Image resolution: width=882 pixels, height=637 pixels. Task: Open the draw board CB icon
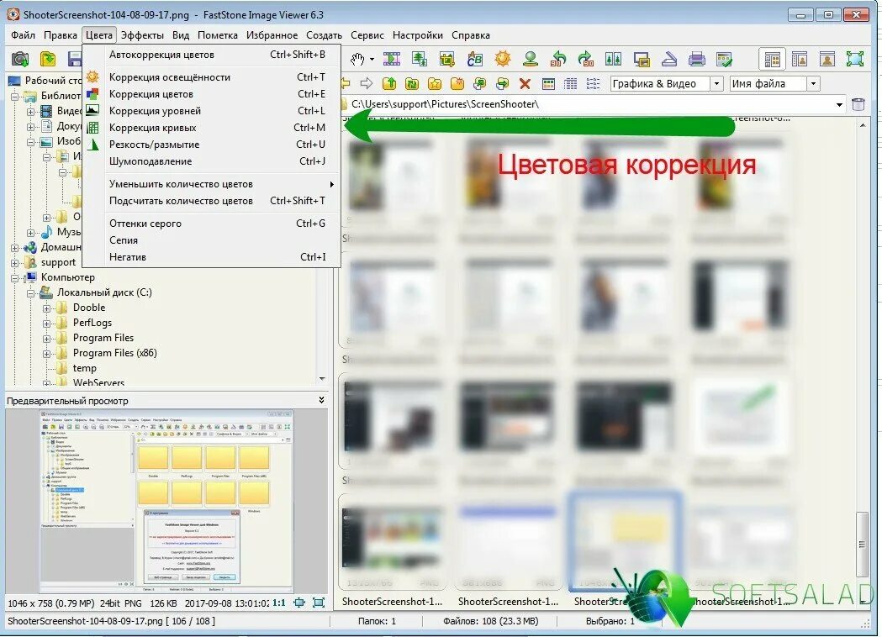(x=475, y=59)
